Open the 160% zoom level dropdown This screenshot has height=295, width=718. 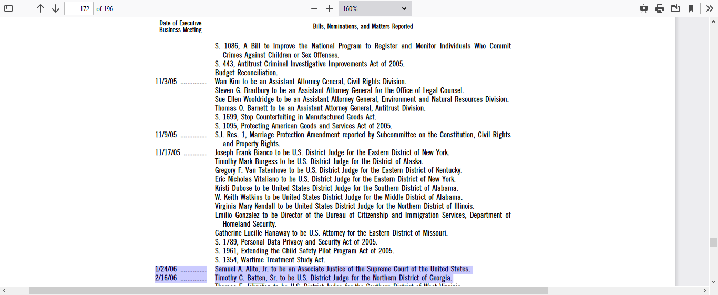point(375,8)
